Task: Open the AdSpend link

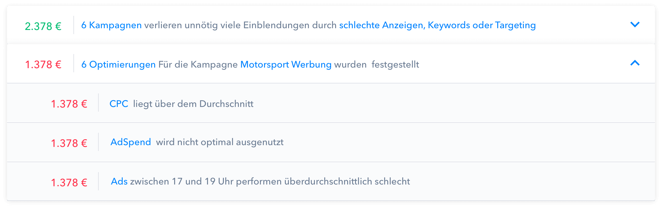Action: pyautogui.click(x=131, y=142)
